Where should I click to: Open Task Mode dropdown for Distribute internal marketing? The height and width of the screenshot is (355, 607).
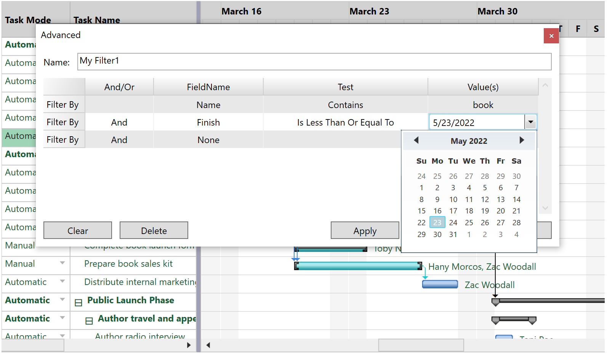click(x=62, y=282)
